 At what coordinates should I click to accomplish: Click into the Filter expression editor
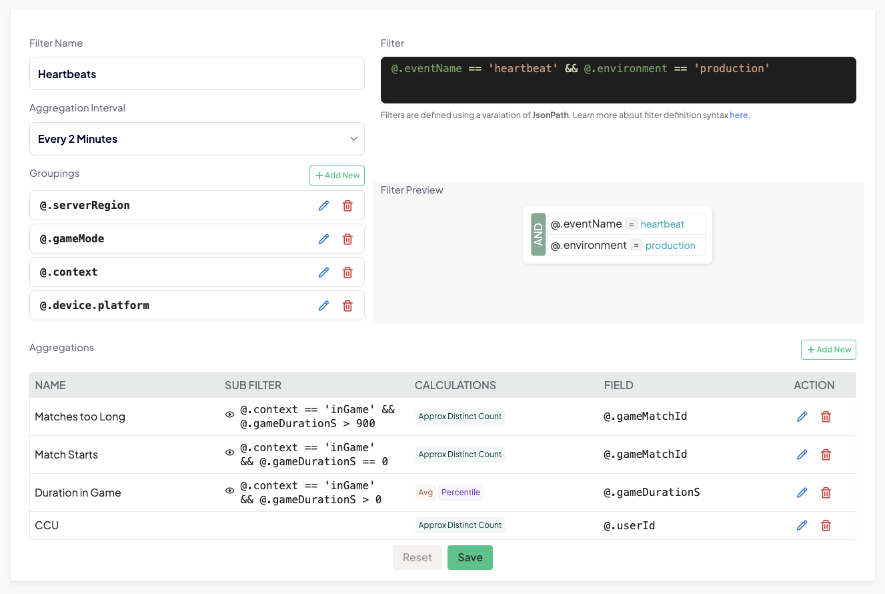pos(618,80)
